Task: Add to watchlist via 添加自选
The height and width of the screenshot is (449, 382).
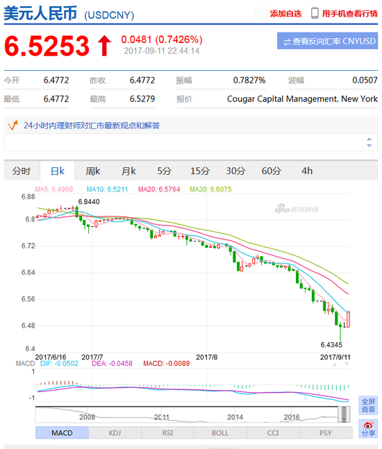Action: [x=285, y=13]
